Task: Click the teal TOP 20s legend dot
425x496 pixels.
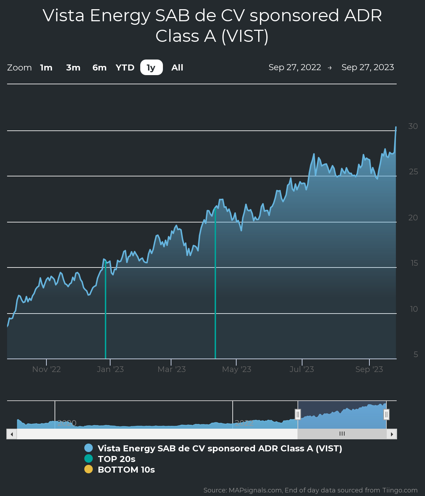Action: coord(89,459)
